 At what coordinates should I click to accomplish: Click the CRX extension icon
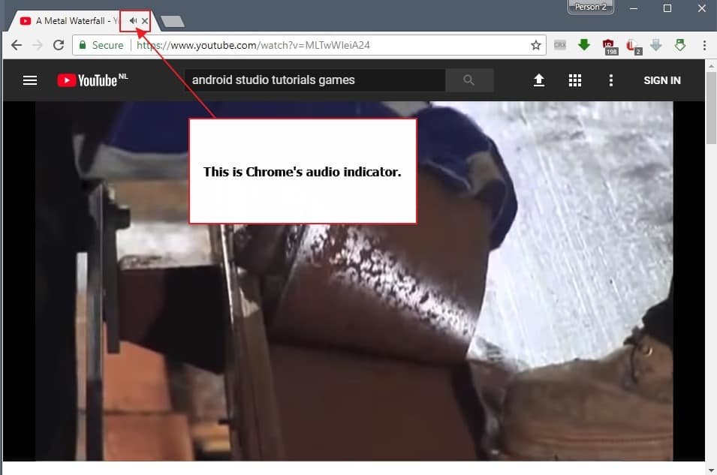[x=559, y=45]
